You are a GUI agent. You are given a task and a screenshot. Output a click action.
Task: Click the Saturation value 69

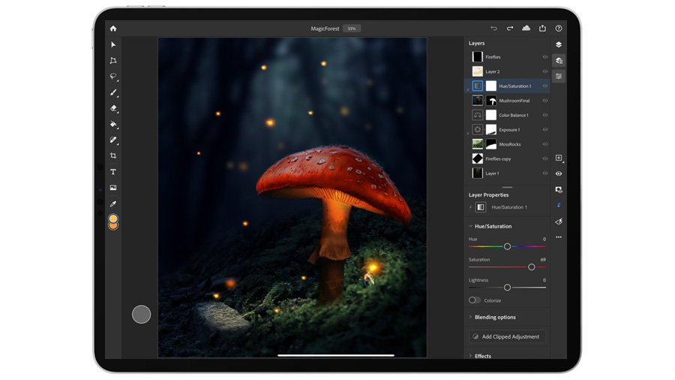[543, 260]
